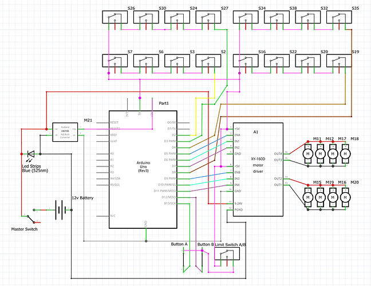Viewport: 371px width, 286px height.
Task: Select the Button B component
Action: [202, 261]
